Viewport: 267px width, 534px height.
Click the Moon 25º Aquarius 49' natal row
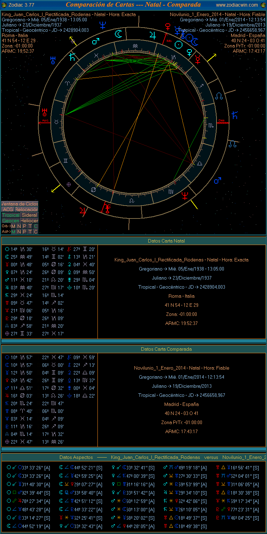click(x=19, y=257)
